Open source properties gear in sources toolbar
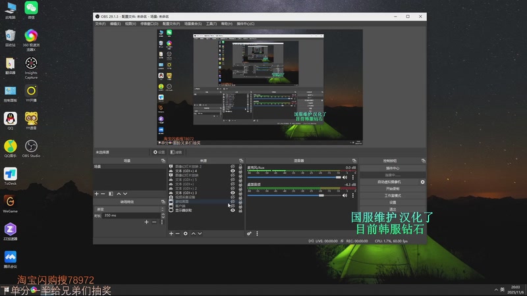 coord(186,234)
